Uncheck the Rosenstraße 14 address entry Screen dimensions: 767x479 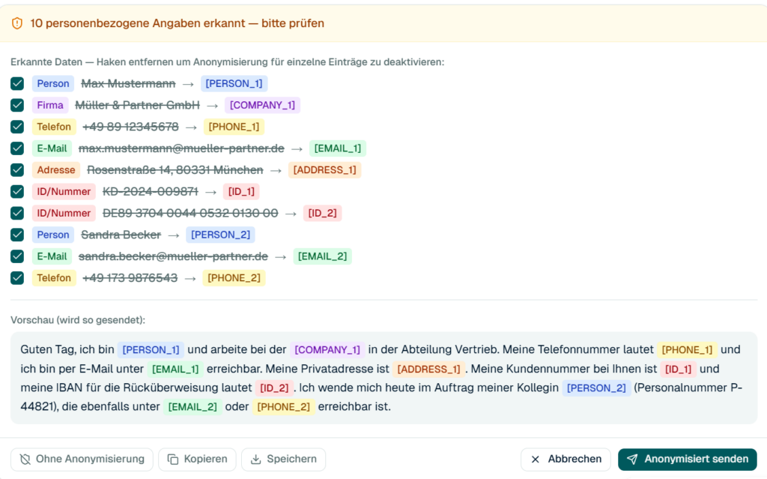tap(17, 170)
